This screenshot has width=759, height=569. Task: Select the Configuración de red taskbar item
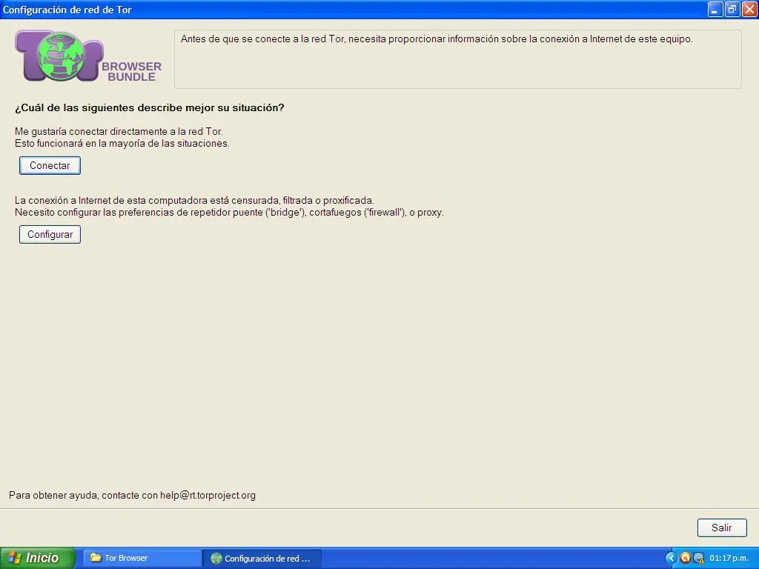point(262,559)
